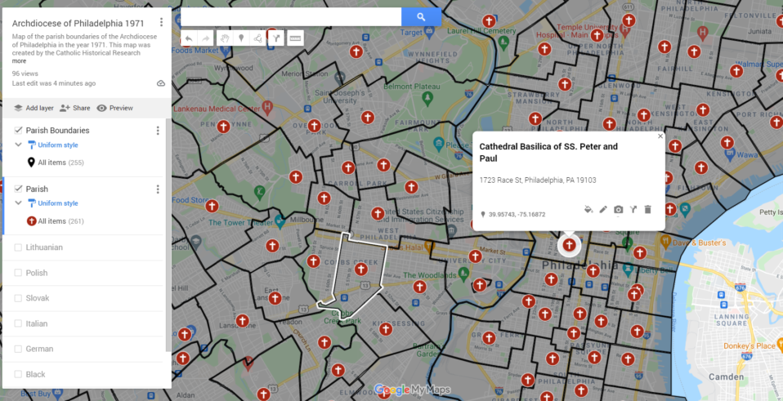Click the parish marker in Kingsessing
Screen dimensions: 783x401
coord(386,329)
